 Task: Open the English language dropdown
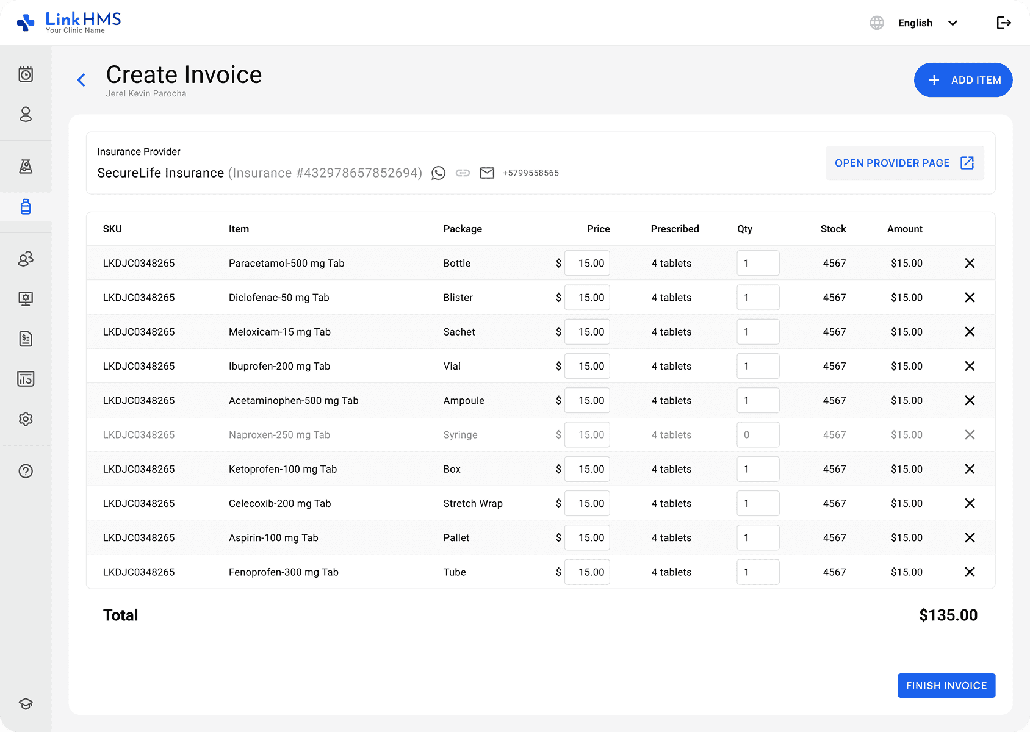(927, 23)
